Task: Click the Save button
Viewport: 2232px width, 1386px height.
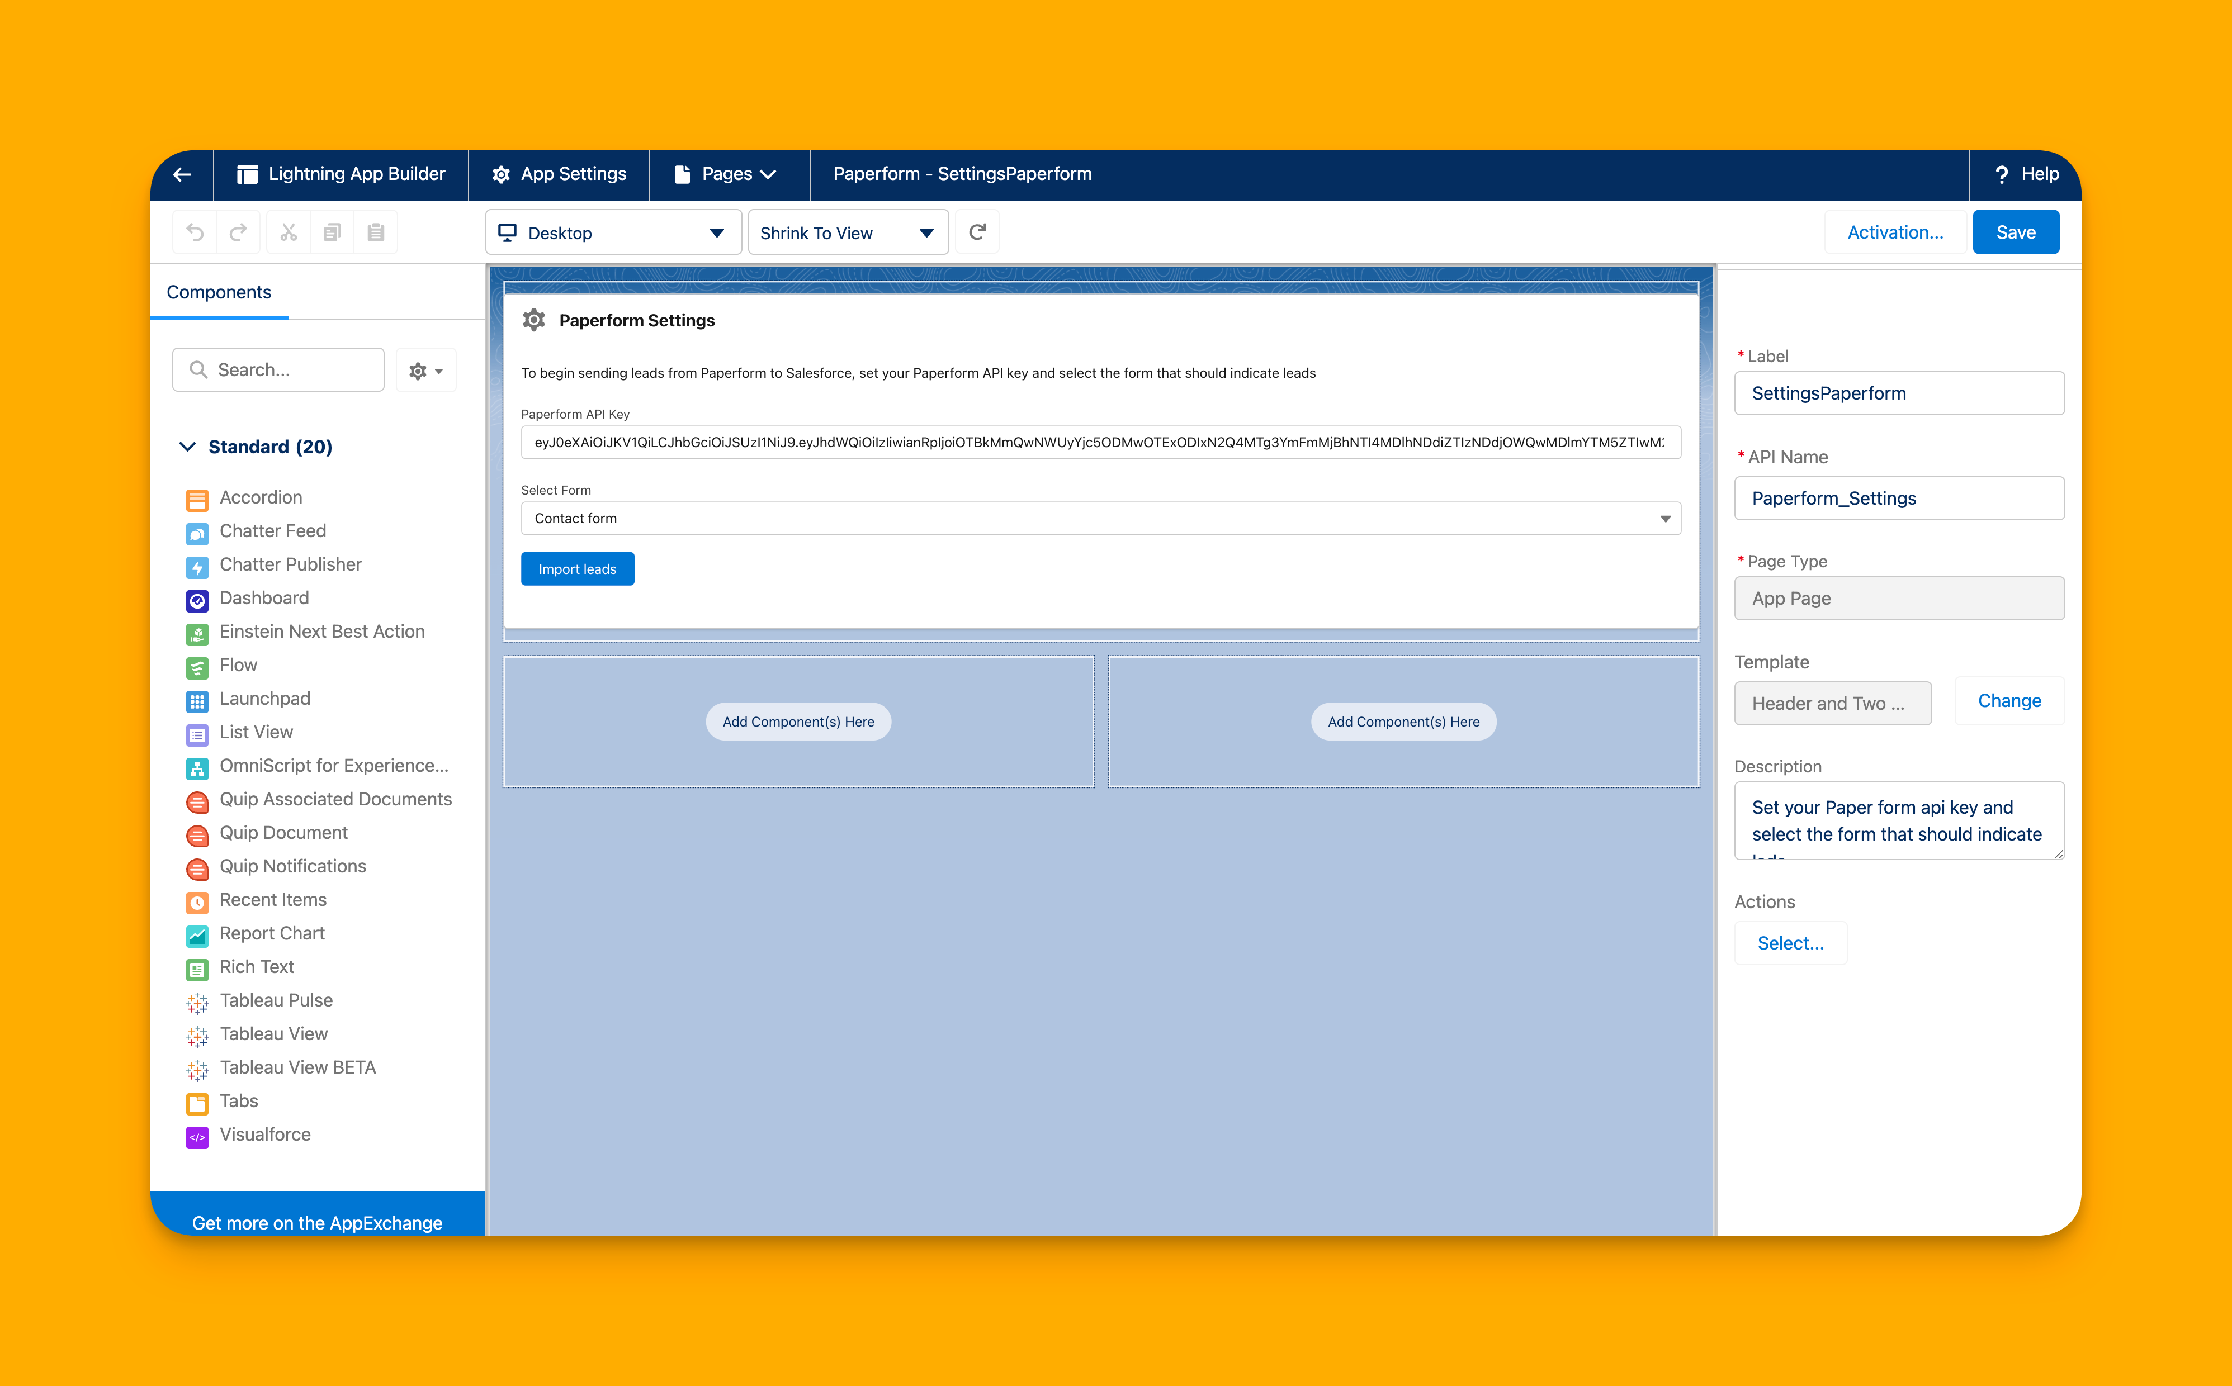Action: pos(2015,233)
